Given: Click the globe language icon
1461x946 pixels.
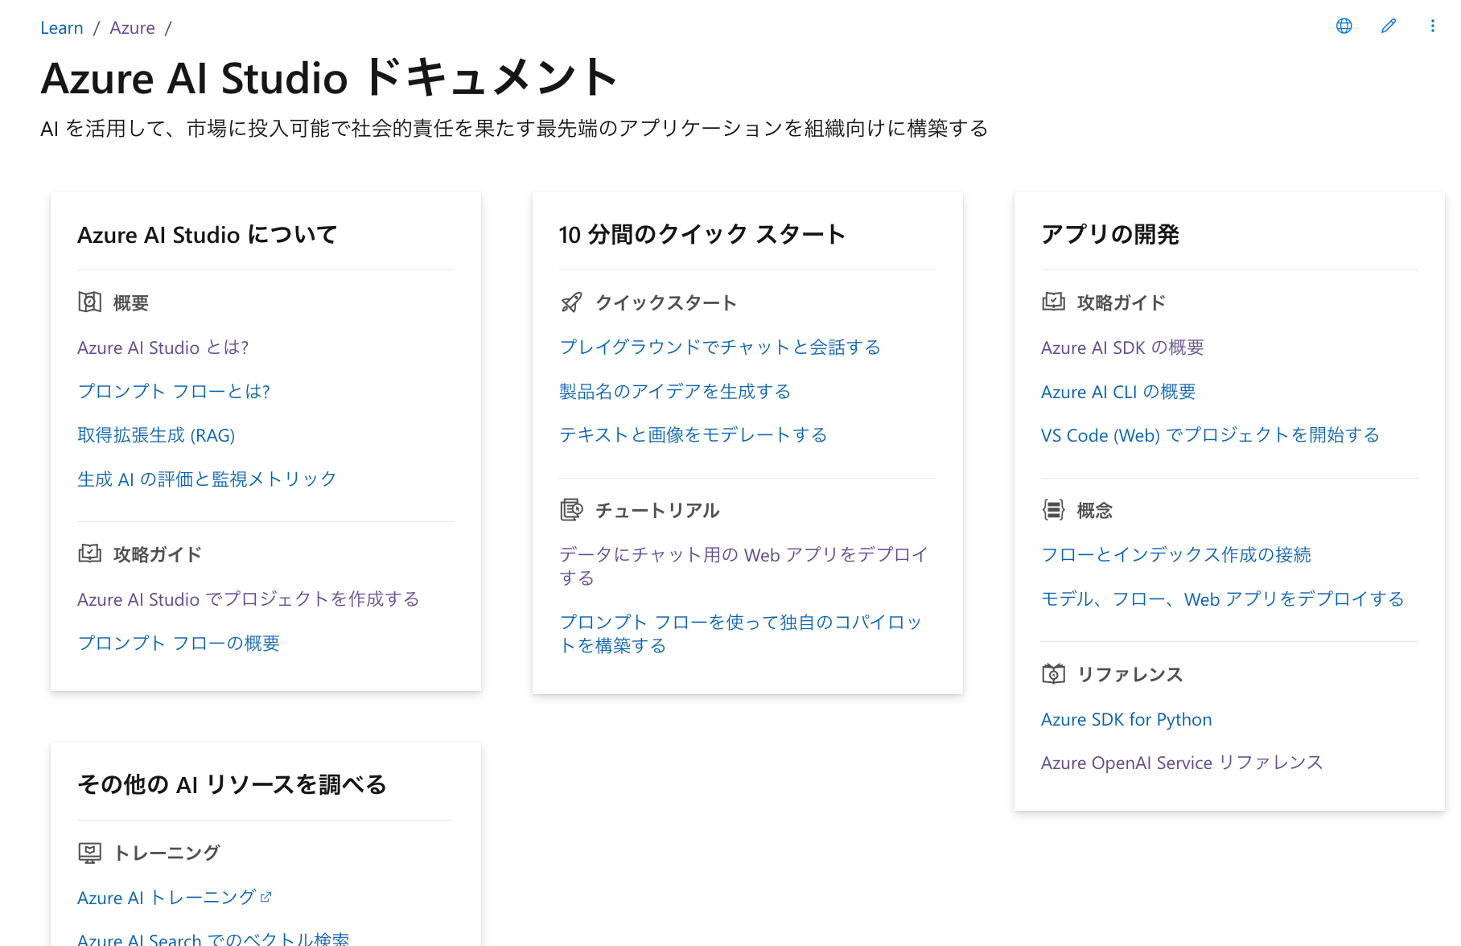Looking at the screenshot, I should [x=1344, y=26].
